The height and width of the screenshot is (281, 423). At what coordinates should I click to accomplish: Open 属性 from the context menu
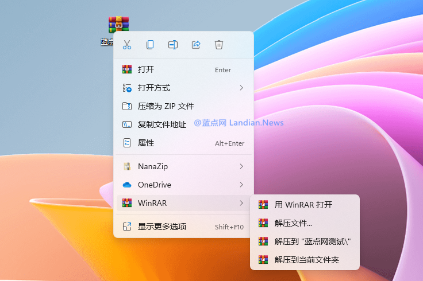pyautogui.click(x=146, y=143)
